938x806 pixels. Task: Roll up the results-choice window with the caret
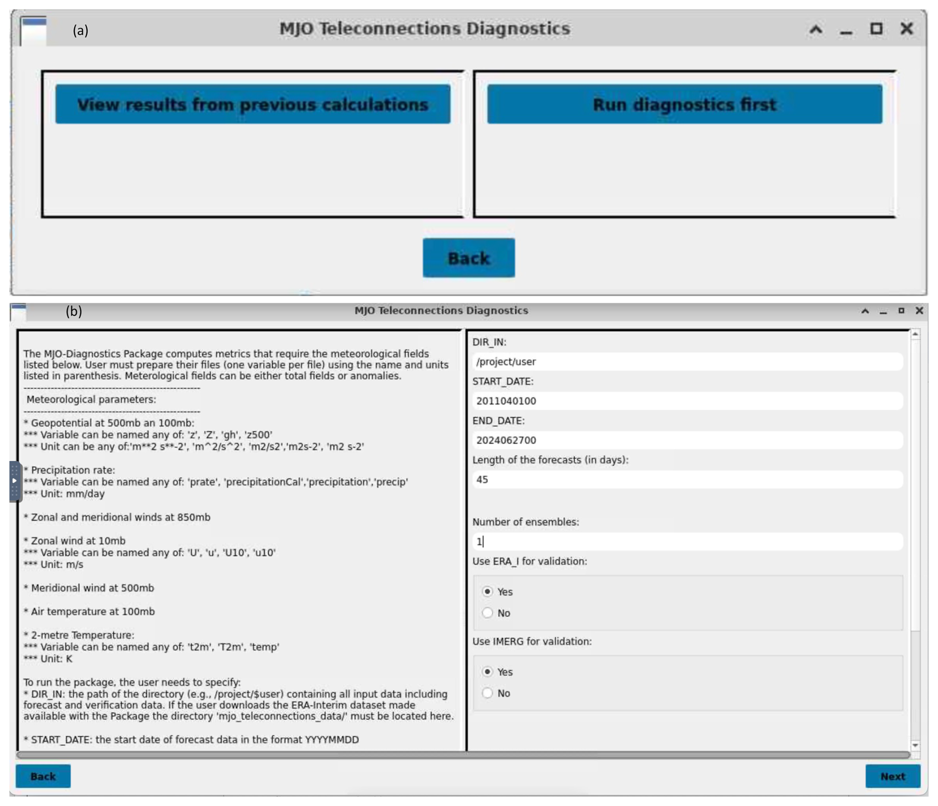816,30
